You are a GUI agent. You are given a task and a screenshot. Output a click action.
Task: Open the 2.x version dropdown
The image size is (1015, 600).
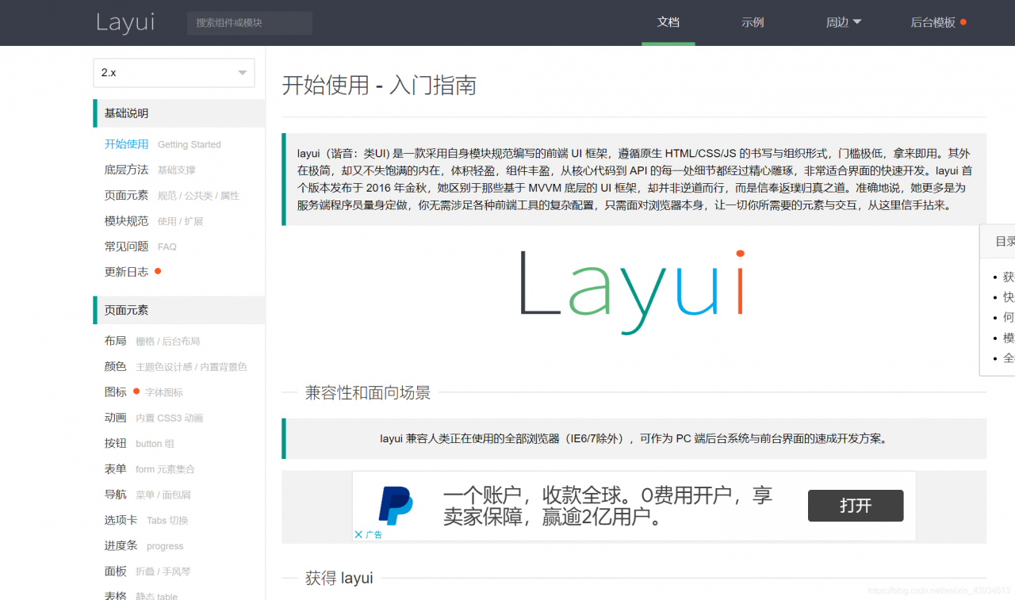174,72
